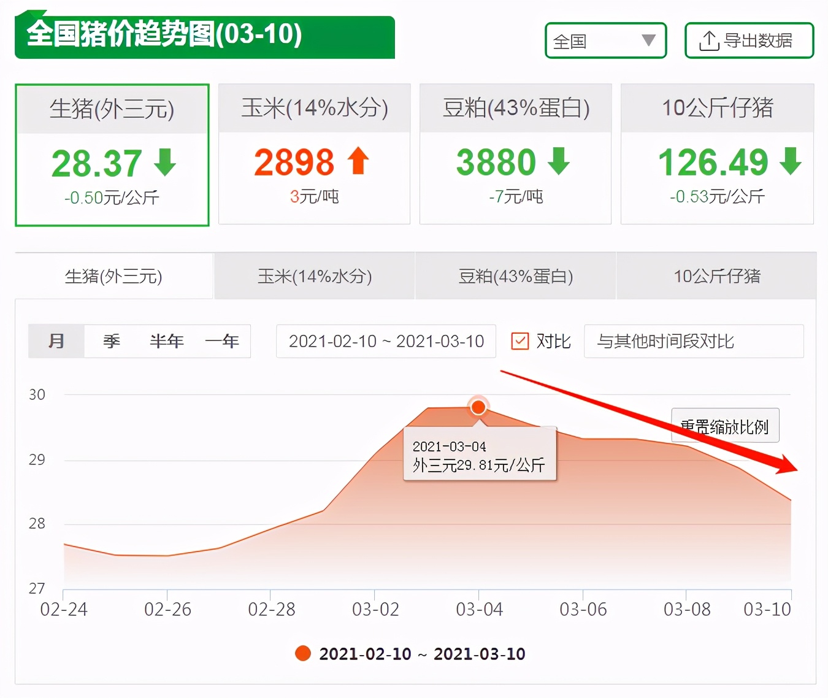Click the upload icon in 导出数据
The image size is (828, 698).
pos(709,41)
